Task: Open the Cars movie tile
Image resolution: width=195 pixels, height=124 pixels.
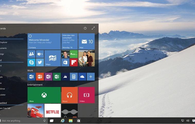Action: point(36,110)
